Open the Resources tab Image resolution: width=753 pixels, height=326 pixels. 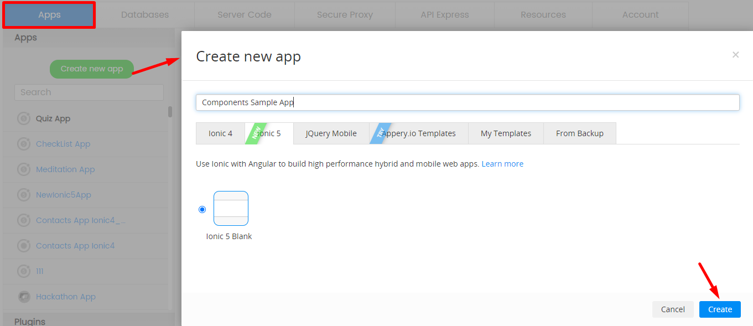(x=543, y=15)
